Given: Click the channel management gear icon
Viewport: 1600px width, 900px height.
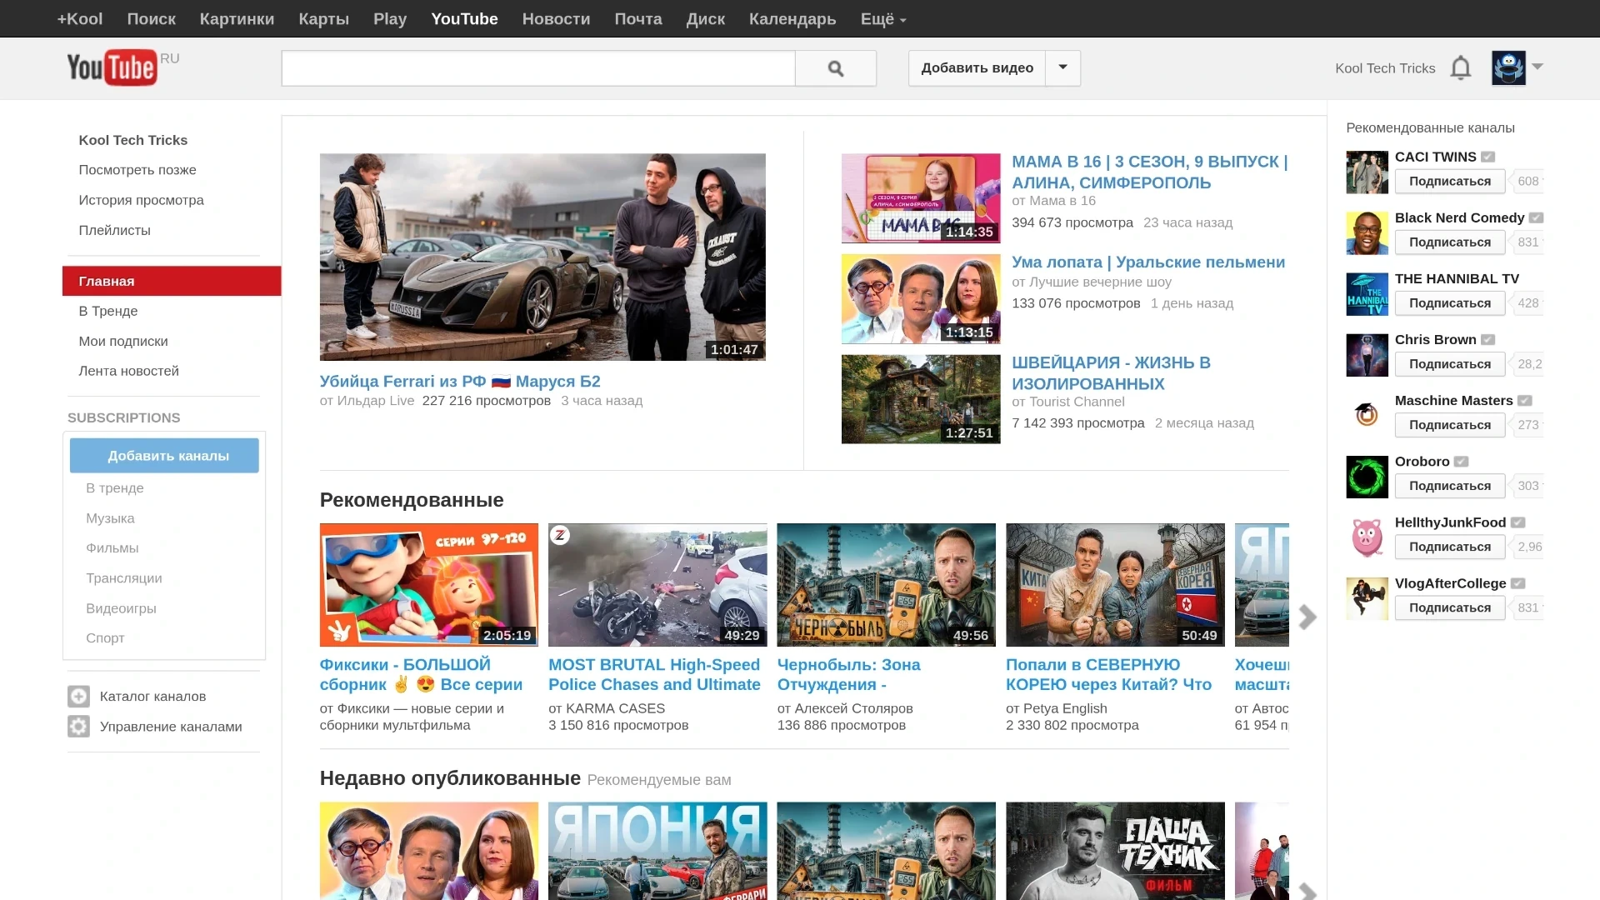Looking at the screenshot, I should (x=78, y=726).
